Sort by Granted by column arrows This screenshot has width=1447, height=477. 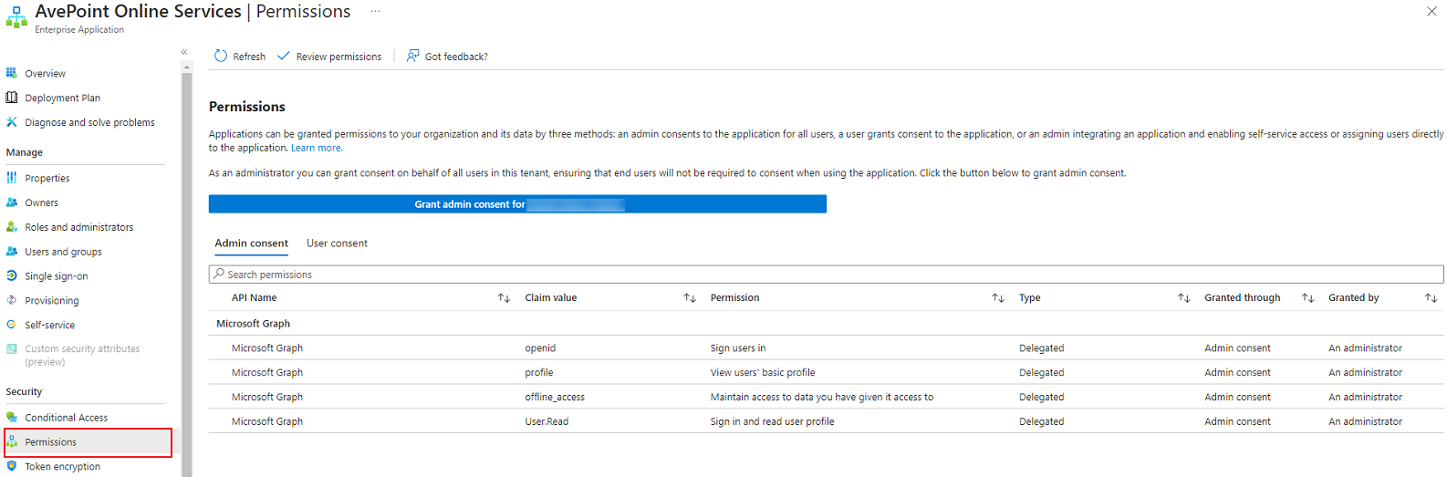click(x=1431, y=298)
